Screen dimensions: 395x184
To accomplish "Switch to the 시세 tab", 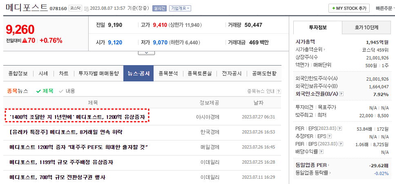I will (43, 74).
